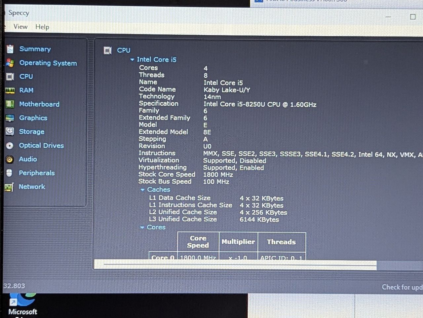Viewport: 423px width, 318px height.
Task: Click the Graphics monitor icon
Action: 10,118
